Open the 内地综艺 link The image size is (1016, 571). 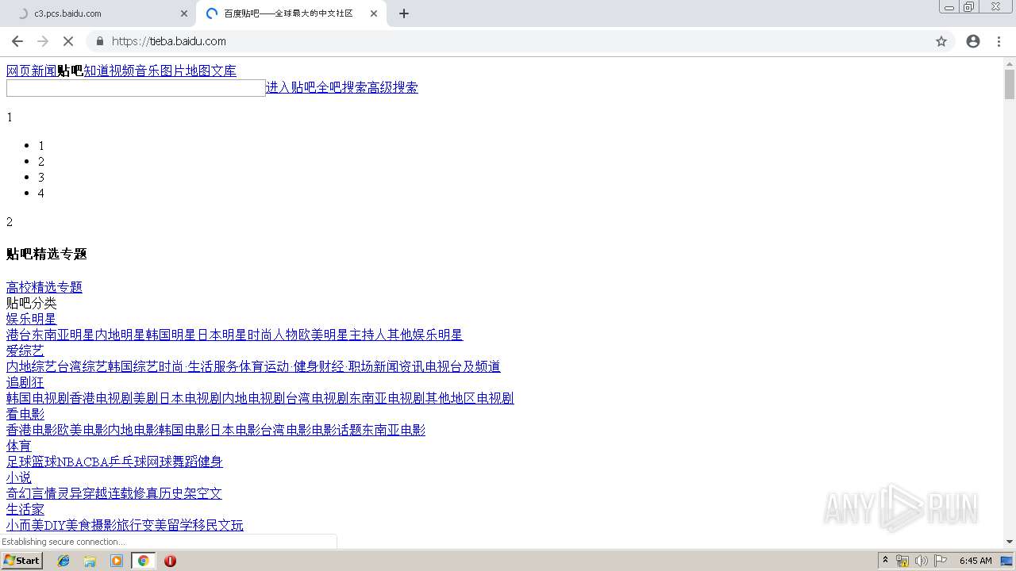[32, 366]
